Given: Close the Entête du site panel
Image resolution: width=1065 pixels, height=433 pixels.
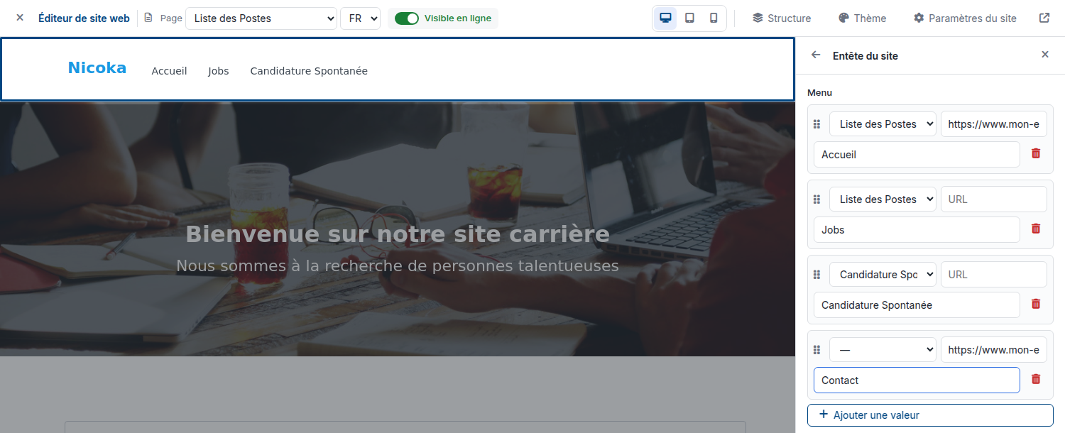Looking at the screenshot, I should 1045,55.
